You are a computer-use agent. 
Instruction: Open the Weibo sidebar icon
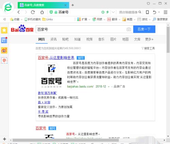coord(4,51)
